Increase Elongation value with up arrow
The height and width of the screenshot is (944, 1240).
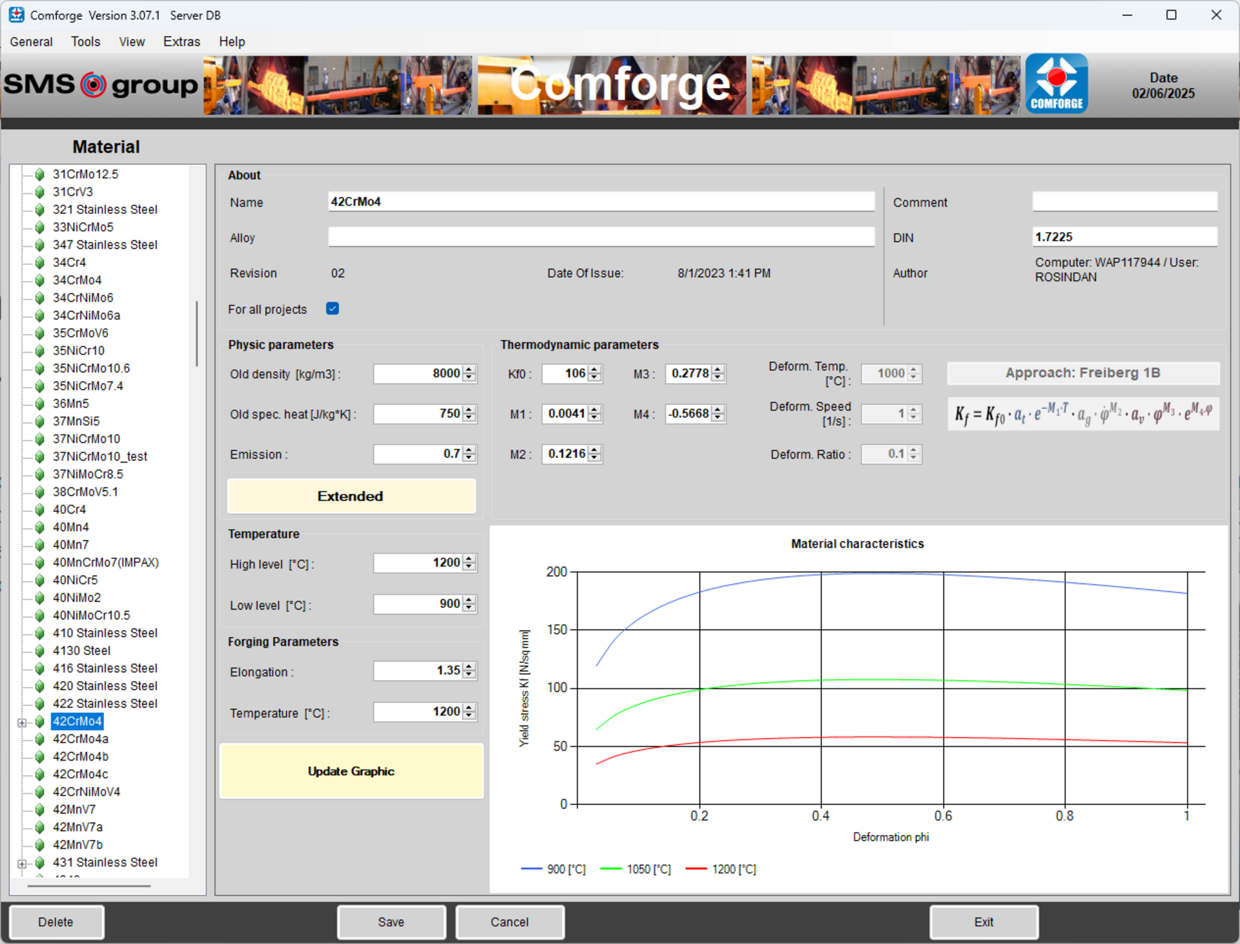470,666
